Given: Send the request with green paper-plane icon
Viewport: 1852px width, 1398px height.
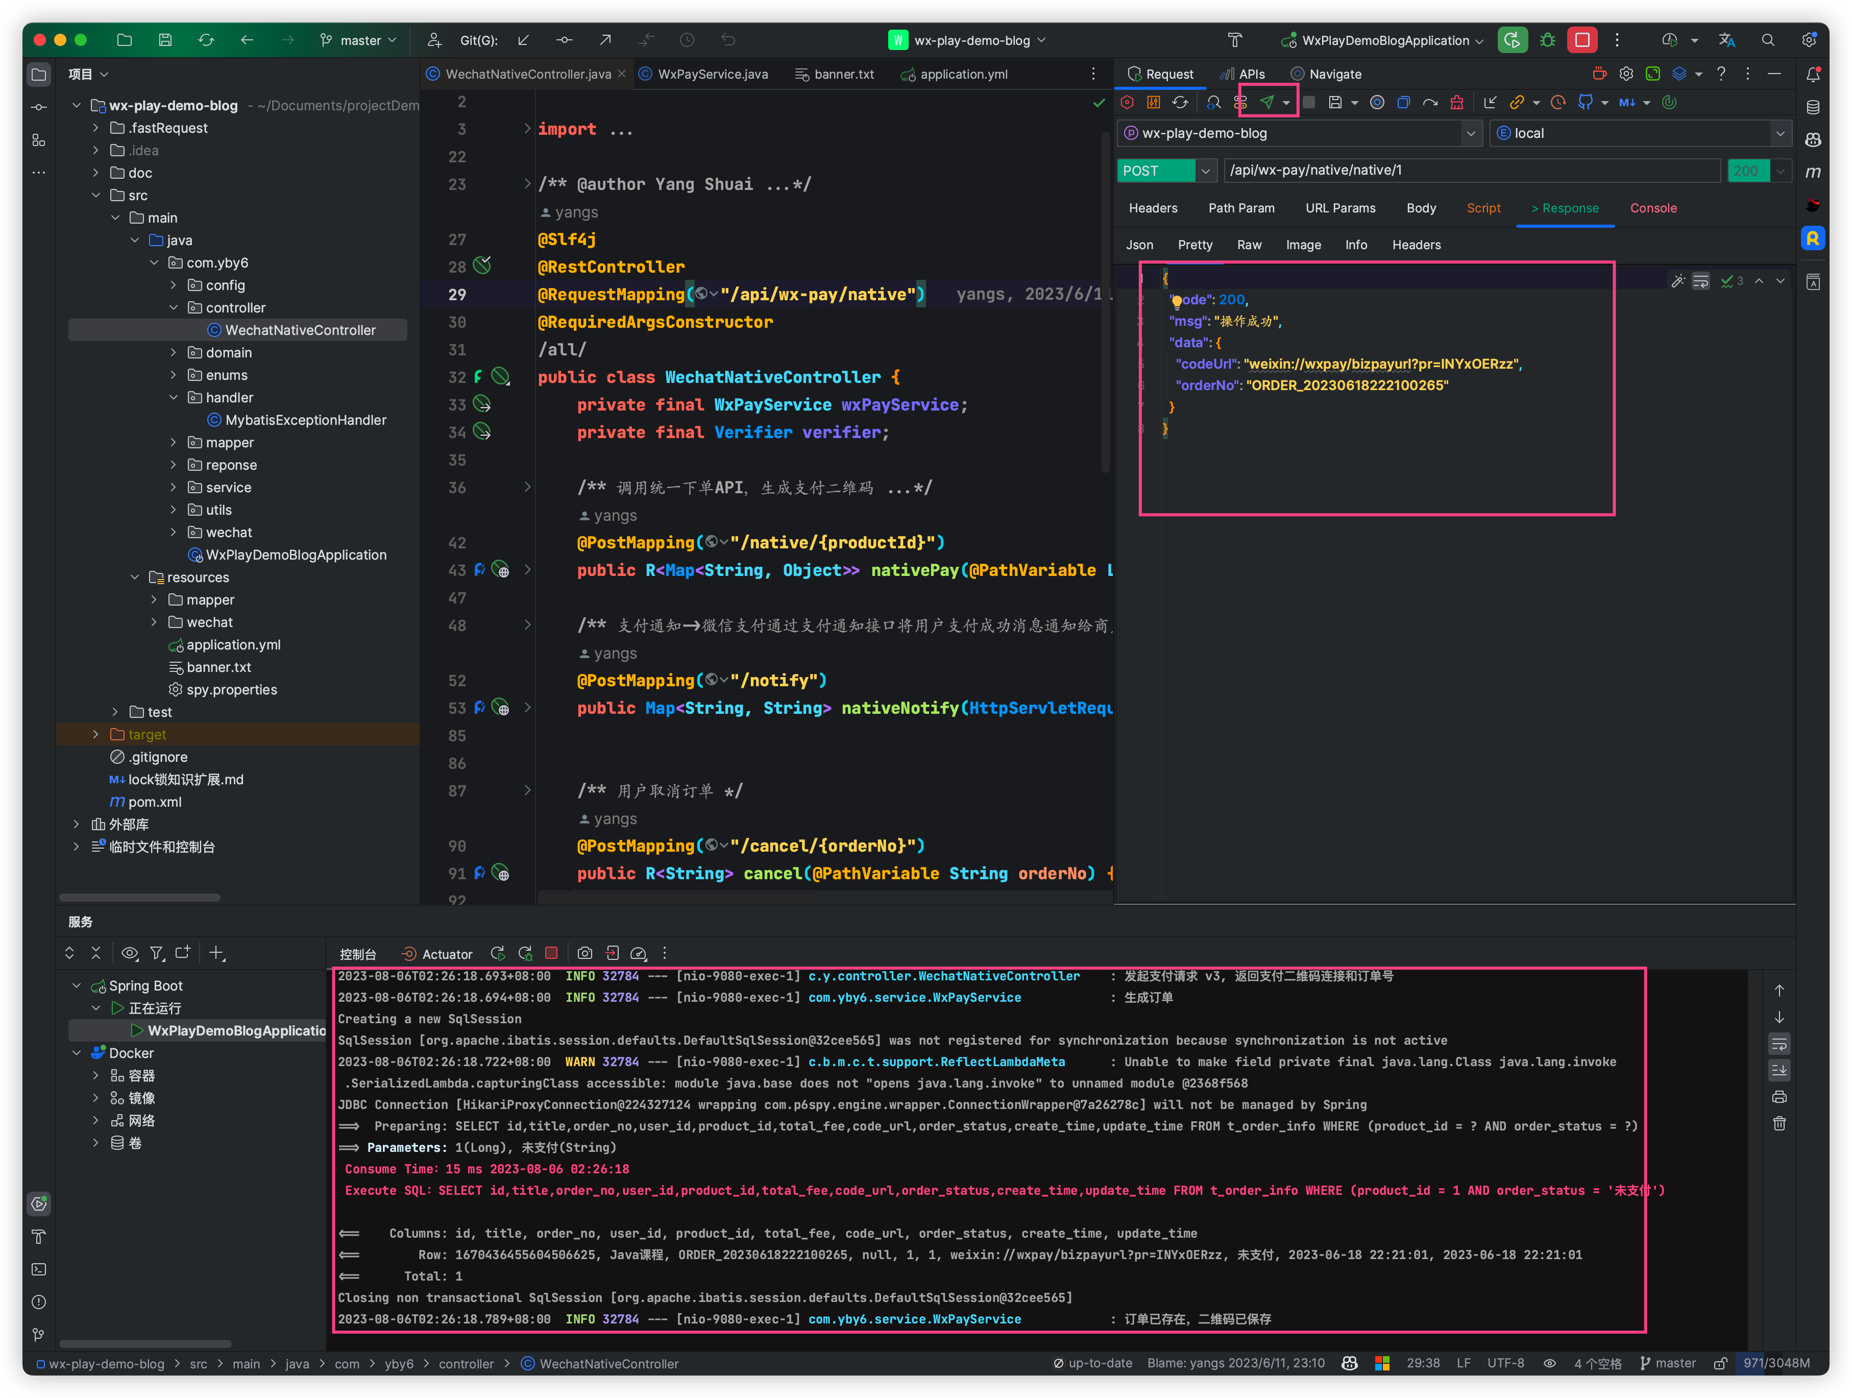Looking at the screenshot, I should [x=1267, y=102].
